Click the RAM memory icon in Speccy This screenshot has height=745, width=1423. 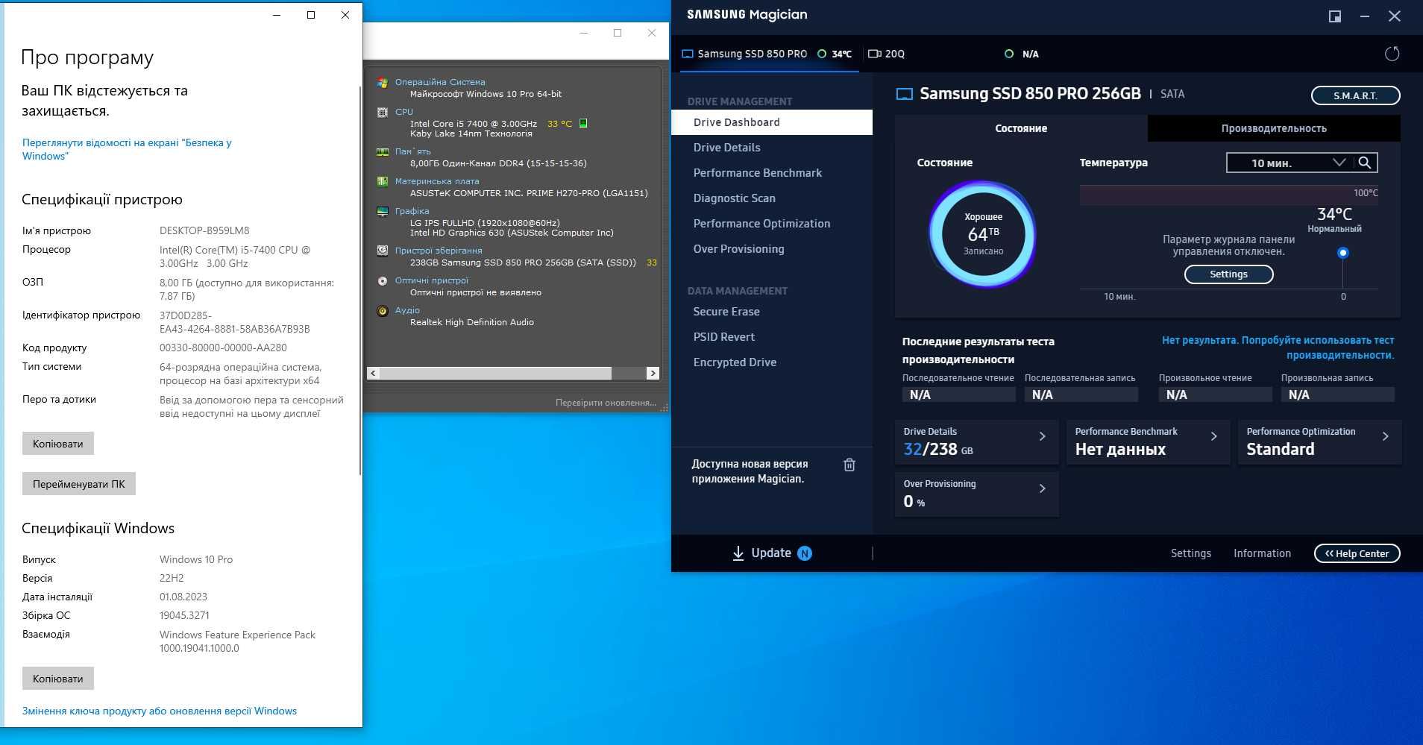point(383,151)
